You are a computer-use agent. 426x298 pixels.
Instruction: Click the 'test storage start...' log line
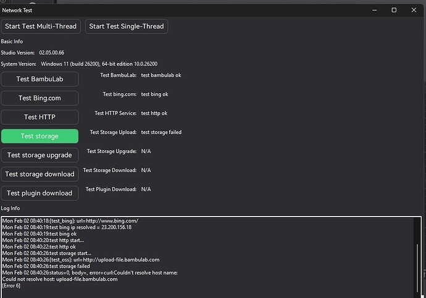(x=47, y=253)
